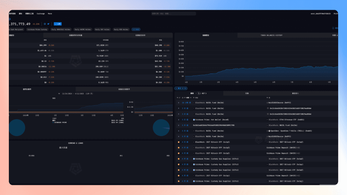The width and height of the screenshot is (347, 195).
Task: Select the 8.162B MOG holdings row
Action: pyautogui.click(x=91, y=83)
